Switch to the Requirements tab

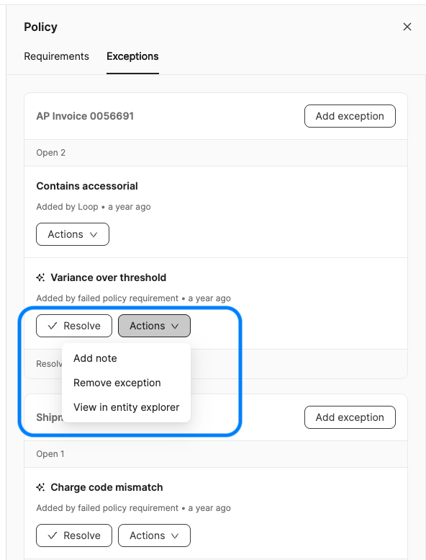(56, 56)
